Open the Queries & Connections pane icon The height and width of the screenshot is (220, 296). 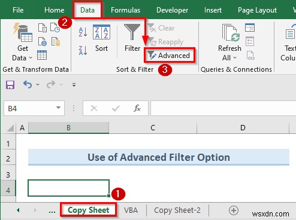coord(250,27)
